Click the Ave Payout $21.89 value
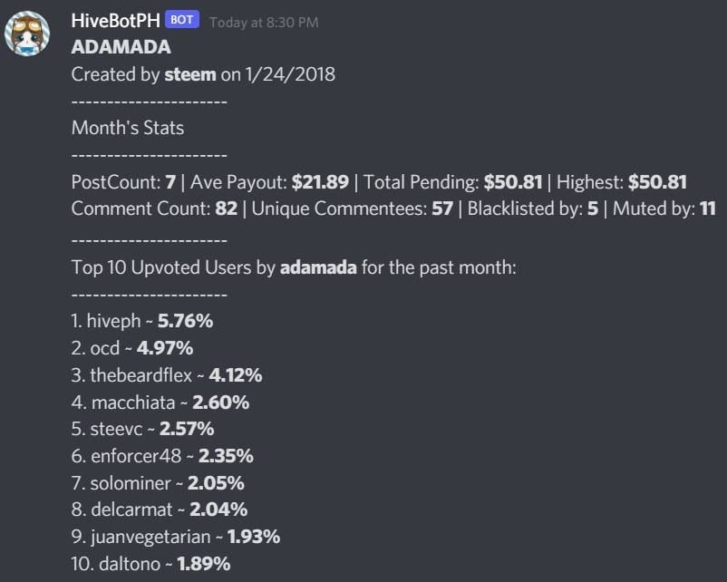727x582 pixels. click(320, 182)
